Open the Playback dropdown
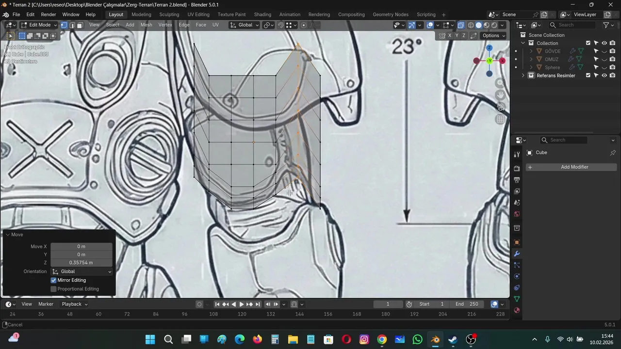This screenshot has width=621, height=349. click(75, 304)
